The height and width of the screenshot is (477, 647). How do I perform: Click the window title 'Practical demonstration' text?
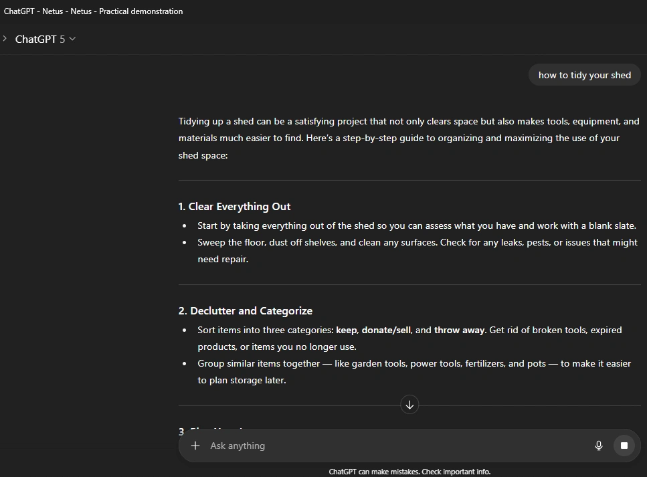click(141, 11)
